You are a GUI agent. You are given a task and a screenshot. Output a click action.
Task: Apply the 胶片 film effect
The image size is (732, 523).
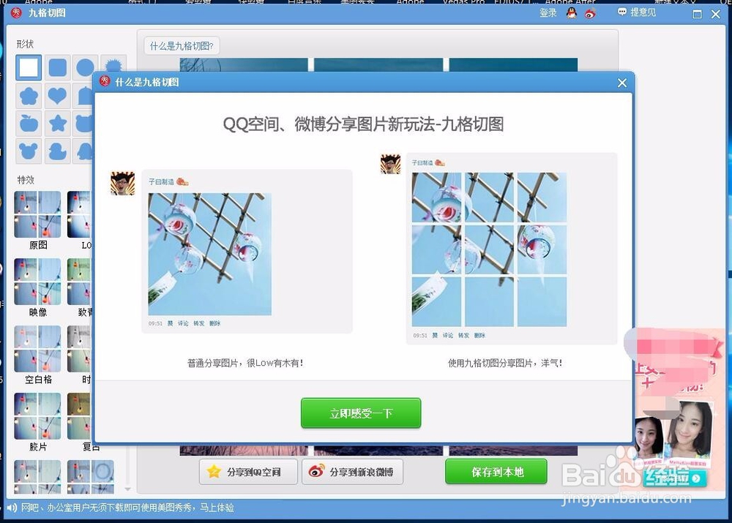(x=37, y=417)
